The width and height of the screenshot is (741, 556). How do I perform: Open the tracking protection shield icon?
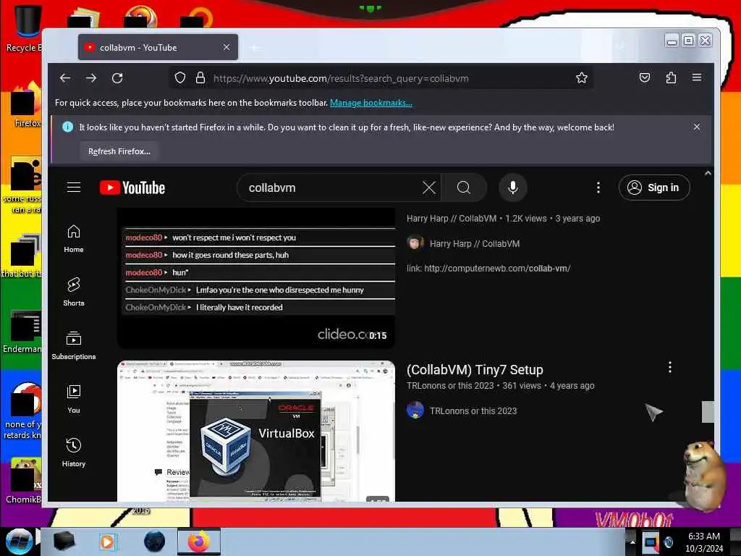(x=180, y=78)
